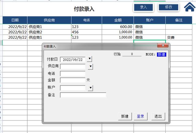Focus the 金额 input box
Viewport: 196px width, 133px height.
tap(73, 80)
